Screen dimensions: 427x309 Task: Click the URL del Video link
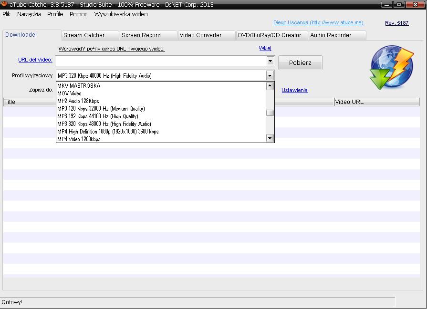pos(35,60)
